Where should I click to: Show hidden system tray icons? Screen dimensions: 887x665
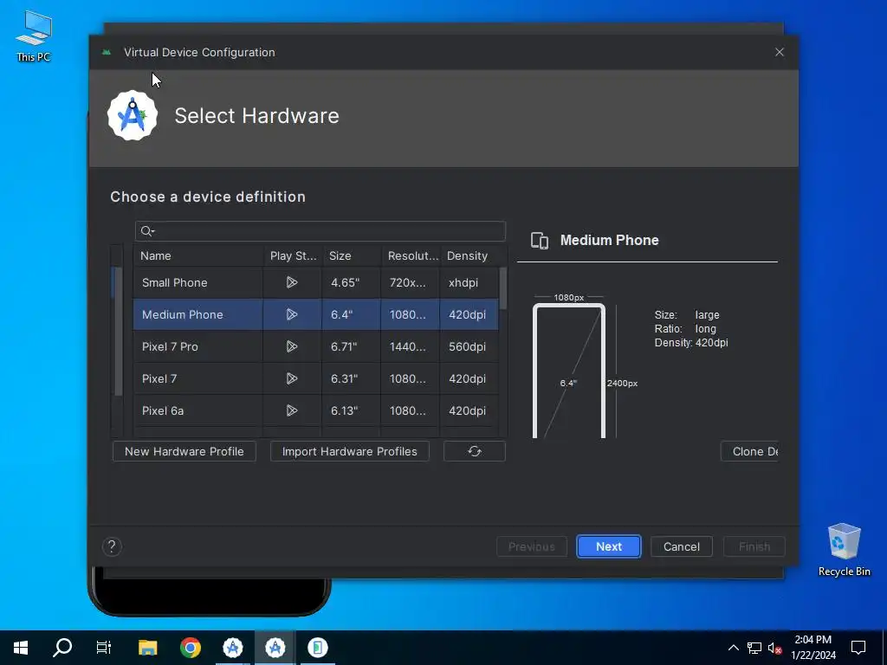pyautogui.click(x=733, y=648)
